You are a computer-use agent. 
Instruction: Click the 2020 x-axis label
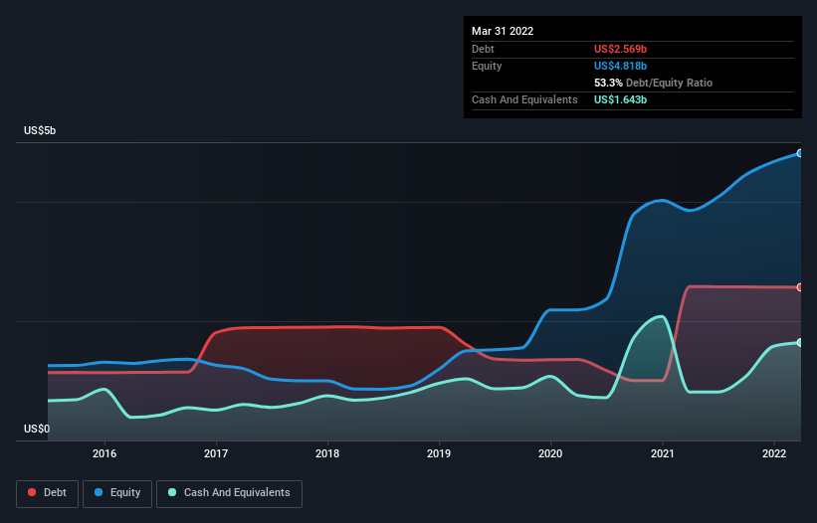tap(550, 453)
